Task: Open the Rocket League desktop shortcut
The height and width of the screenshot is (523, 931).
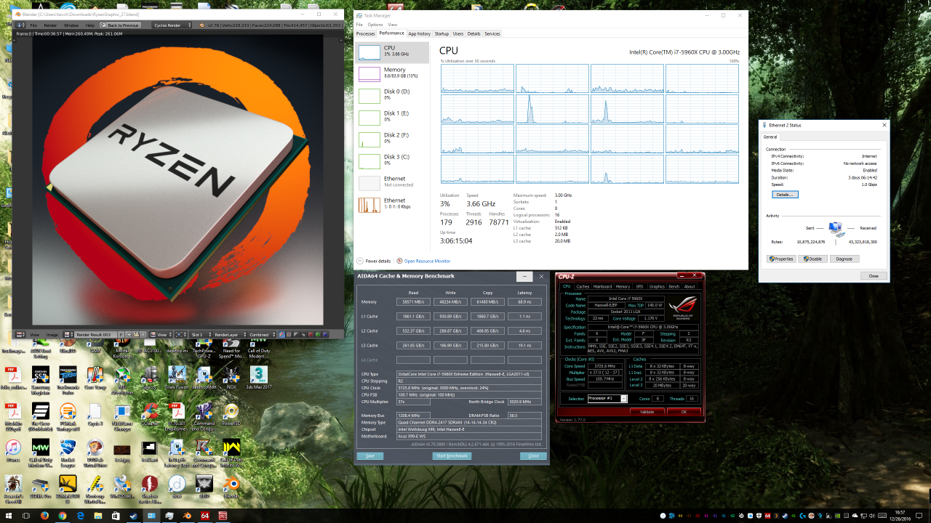Action: pyautogui.click(x=68, y=447)
